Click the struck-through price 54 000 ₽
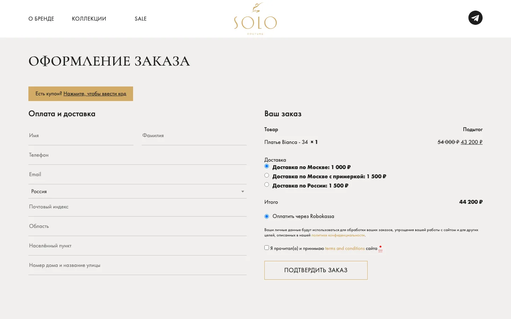Viewport: 511px width, 319px height. point(448,142)
